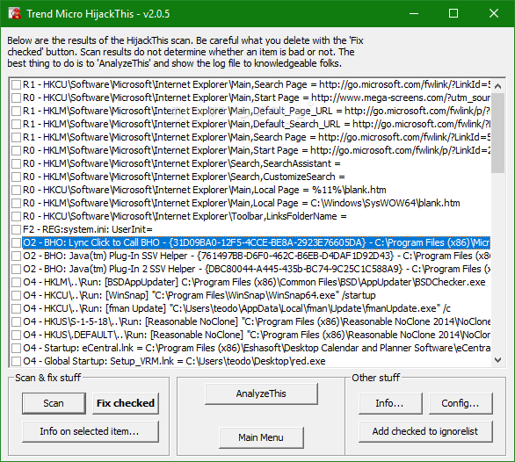Screen dimensions: 515x462
Task: Click the results list scroll up arrow
Action: [x=497, y=86]
